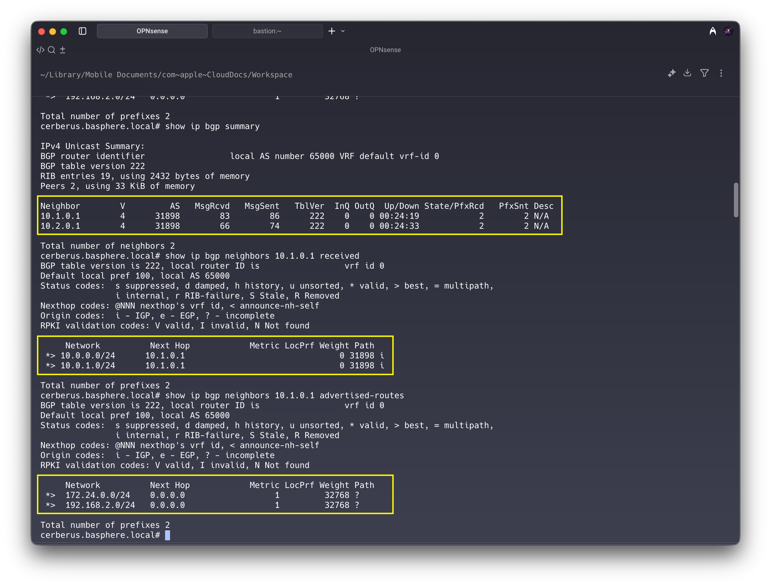Click the working directory path text
Viewport: 771px width, 586px height.
coord(166,75)
